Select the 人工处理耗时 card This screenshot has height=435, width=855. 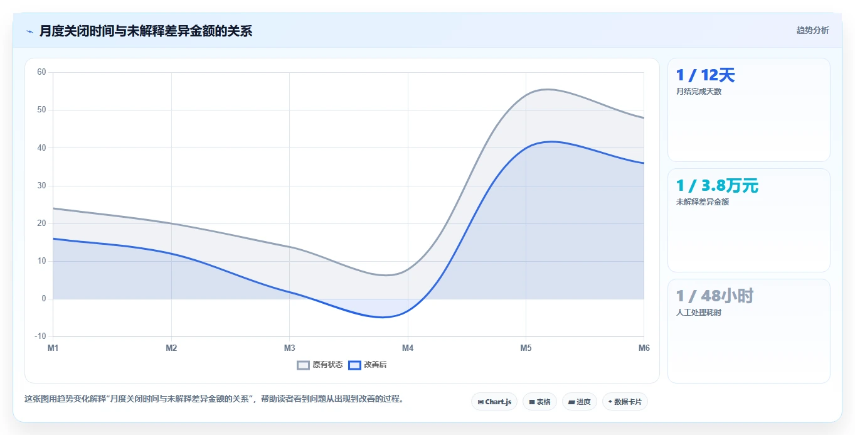[x=748, y=331]
